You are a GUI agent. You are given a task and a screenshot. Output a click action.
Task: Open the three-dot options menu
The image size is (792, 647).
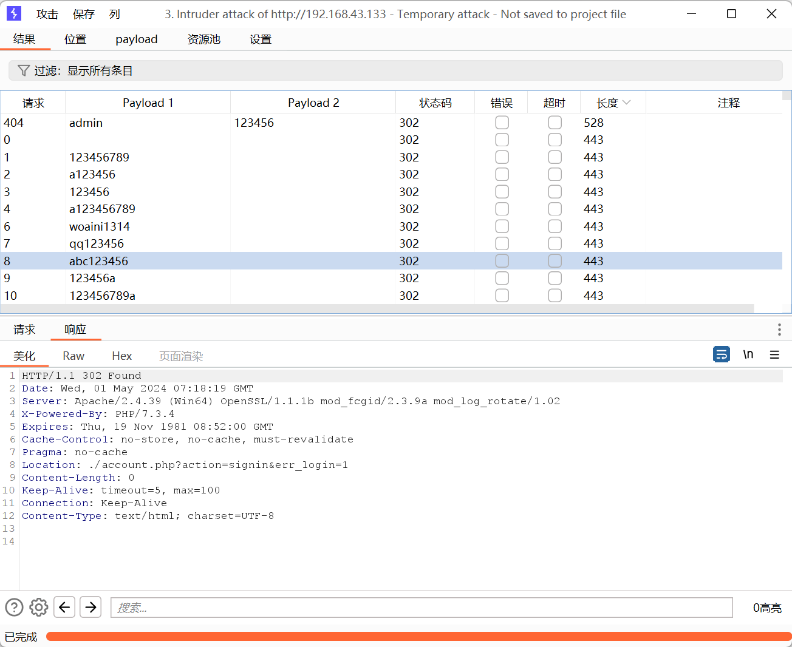click(779, 330)
